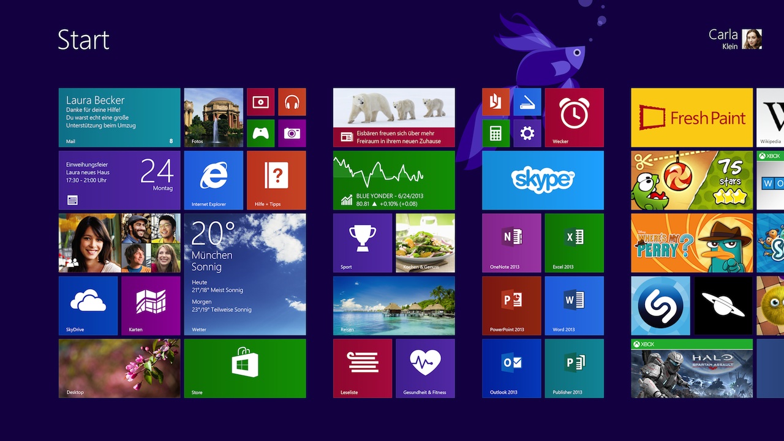Launch Word 2013
This screenshot has height=441, width=784.
(575, 306)
